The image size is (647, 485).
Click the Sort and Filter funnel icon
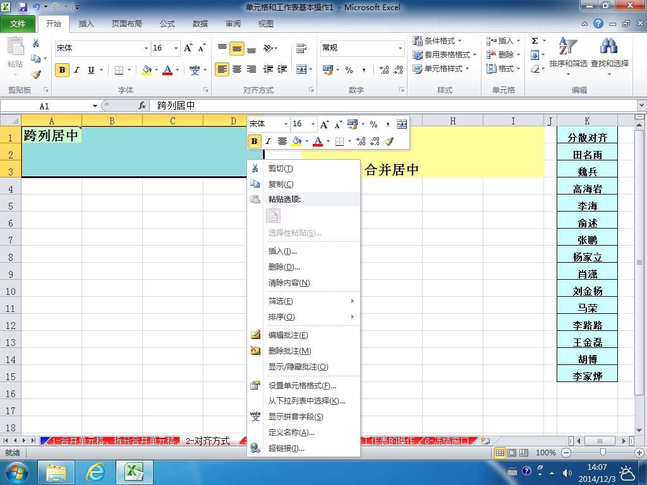(x=568, y=45)
